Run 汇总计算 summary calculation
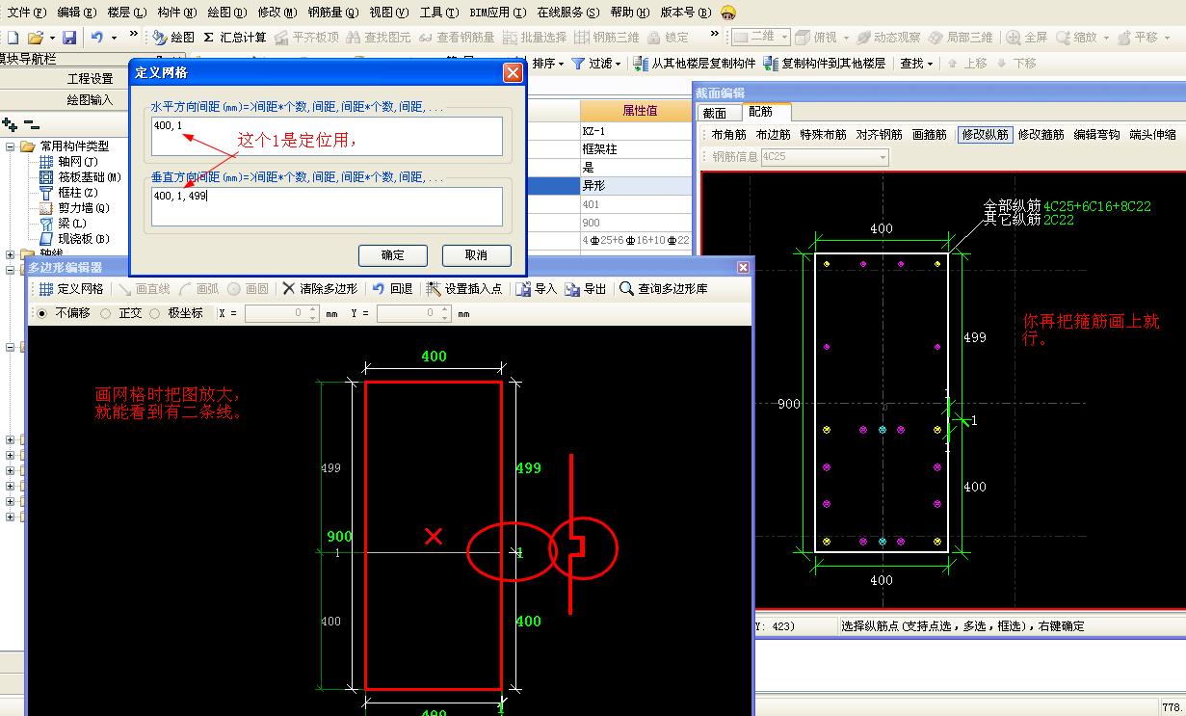Screen dimensions: 1186x716 (235, 38)
